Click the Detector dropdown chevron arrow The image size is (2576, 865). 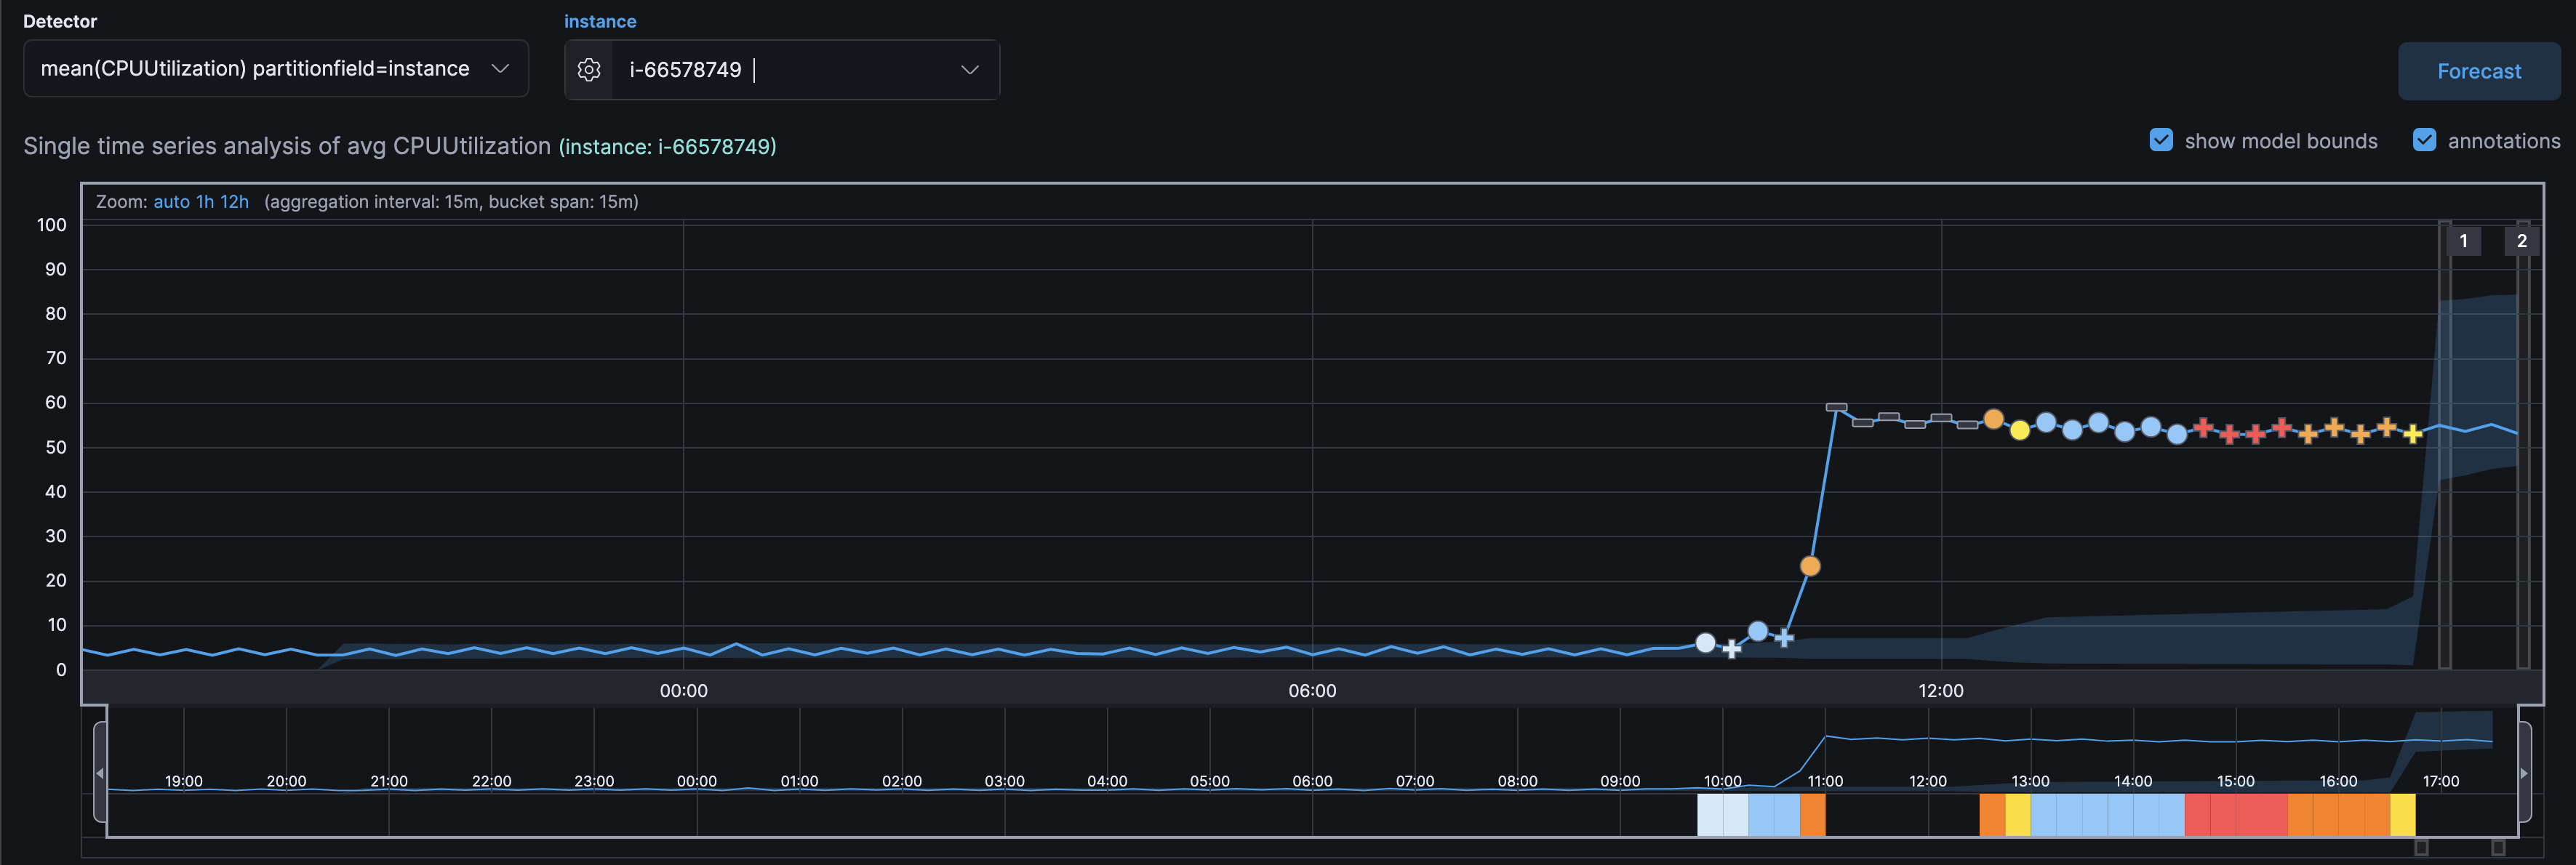[500, 69]
